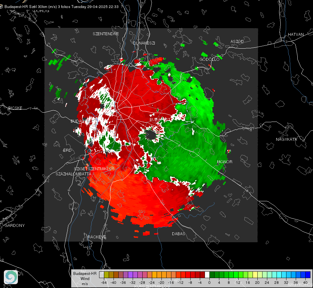Click the BICSKE map label
The height and width of the screenshot is (288, 313).
click(x=15, y=108)
